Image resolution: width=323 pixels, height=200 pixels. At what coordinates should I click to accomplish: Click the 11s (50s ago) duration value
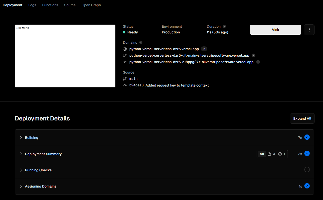217,32
